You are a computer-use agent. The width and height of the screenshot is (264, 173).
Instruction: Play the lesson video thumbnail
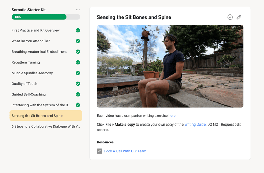tap(170, 66)
